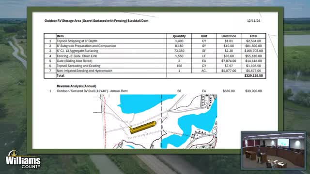Click the quantity value '8,150'

click(x=179, y=46)
